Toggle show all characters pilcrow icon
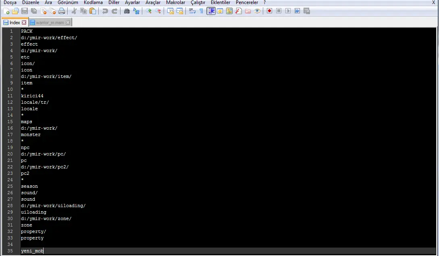Viewport: 439px width, 256px height. tap(201, 11)
